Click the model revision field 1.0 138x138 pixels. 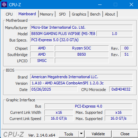pos(114,34)
